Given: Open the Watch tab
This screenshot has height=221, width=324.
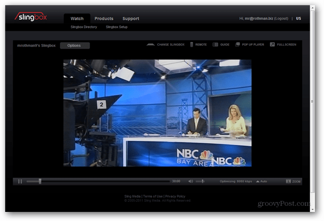Looking at the screenshot, I should [77, 19].
